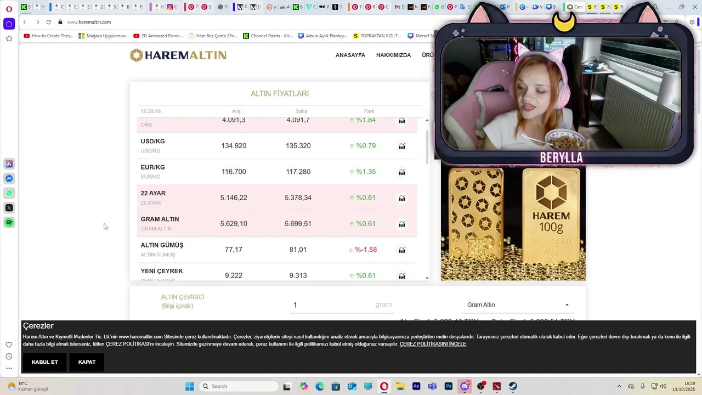Open the bookmarks star in sidebar
The width and height of the screenshot is (702, 395).
tap(9, 38)
